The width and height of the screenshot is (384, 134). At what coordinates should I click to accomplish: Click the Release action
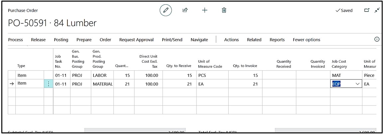[x=38, y=40]
